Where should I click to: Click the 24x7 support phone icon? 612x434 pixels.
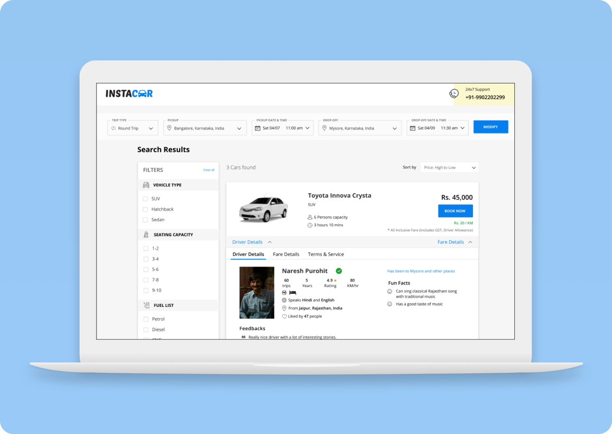[x=454, y=94]
